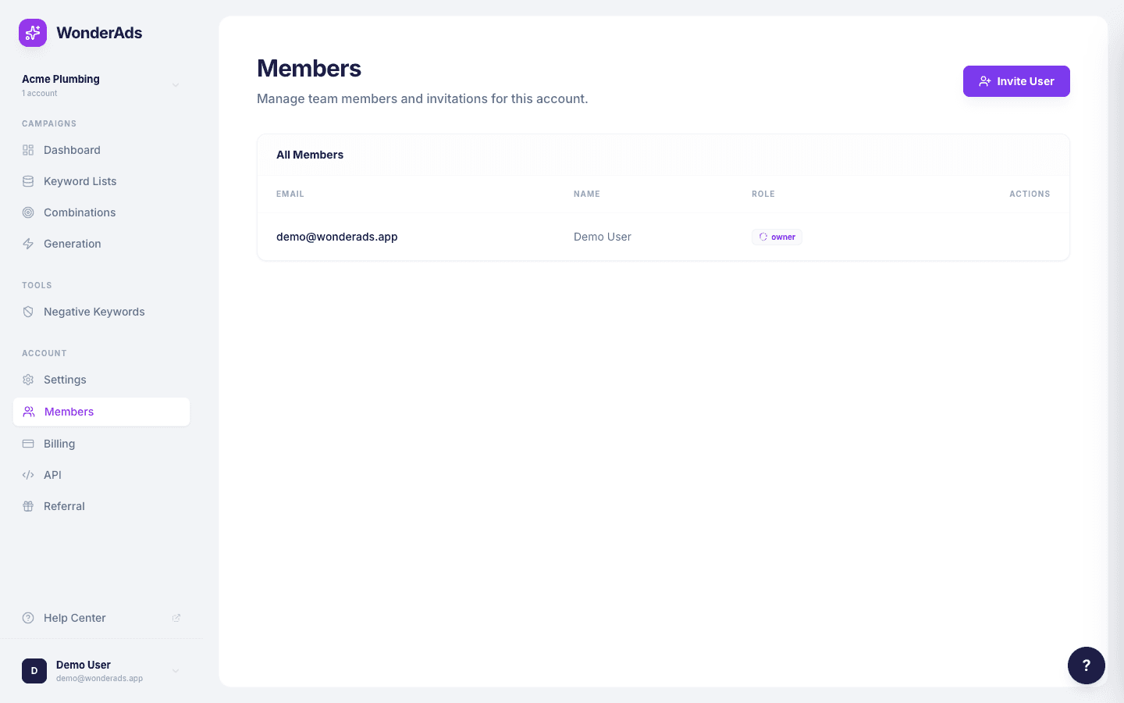1124x703 pixels.
Task: Select the Negative Keywords tag icon
Action: (28, 312)
